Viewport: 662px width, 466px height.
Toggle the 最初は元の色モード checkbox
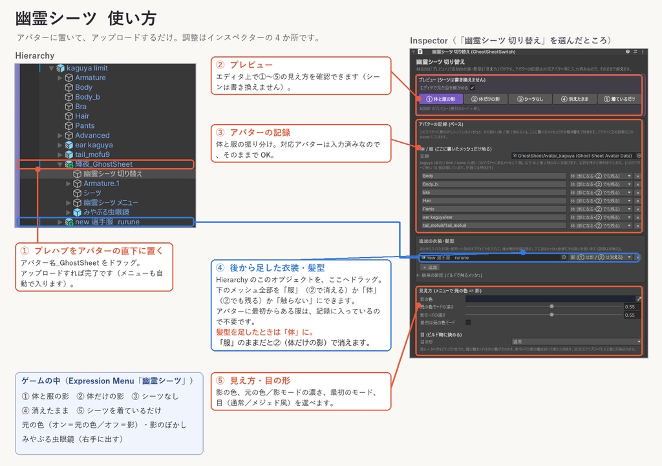[x=468, y=323]
